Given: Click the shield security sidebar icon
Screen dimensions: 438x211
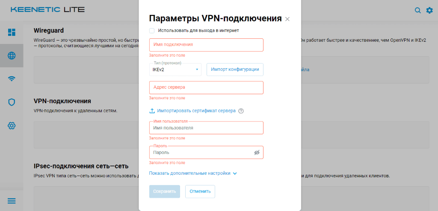Looking at the screenshot, I should (12, 102).
